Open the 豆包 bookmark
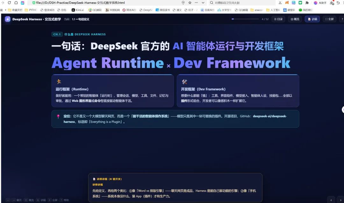Screen dimensions: 344x203 tap(62, 10)
